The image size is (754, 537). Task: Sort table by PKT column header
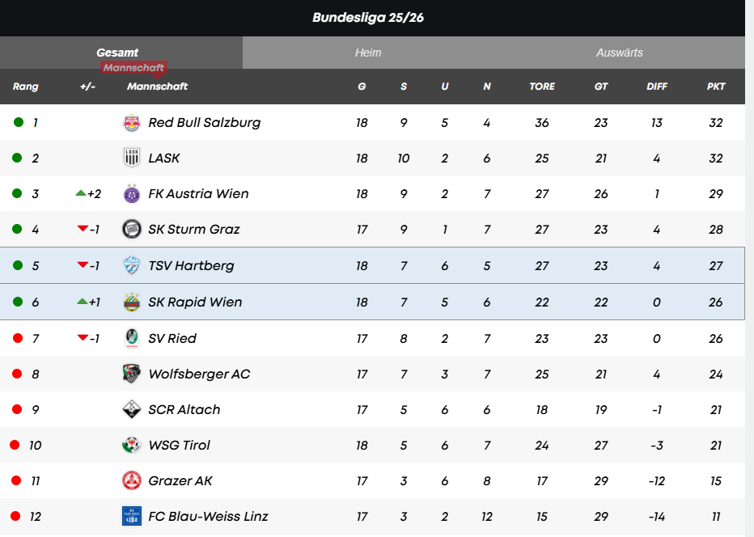coord(715,87)
